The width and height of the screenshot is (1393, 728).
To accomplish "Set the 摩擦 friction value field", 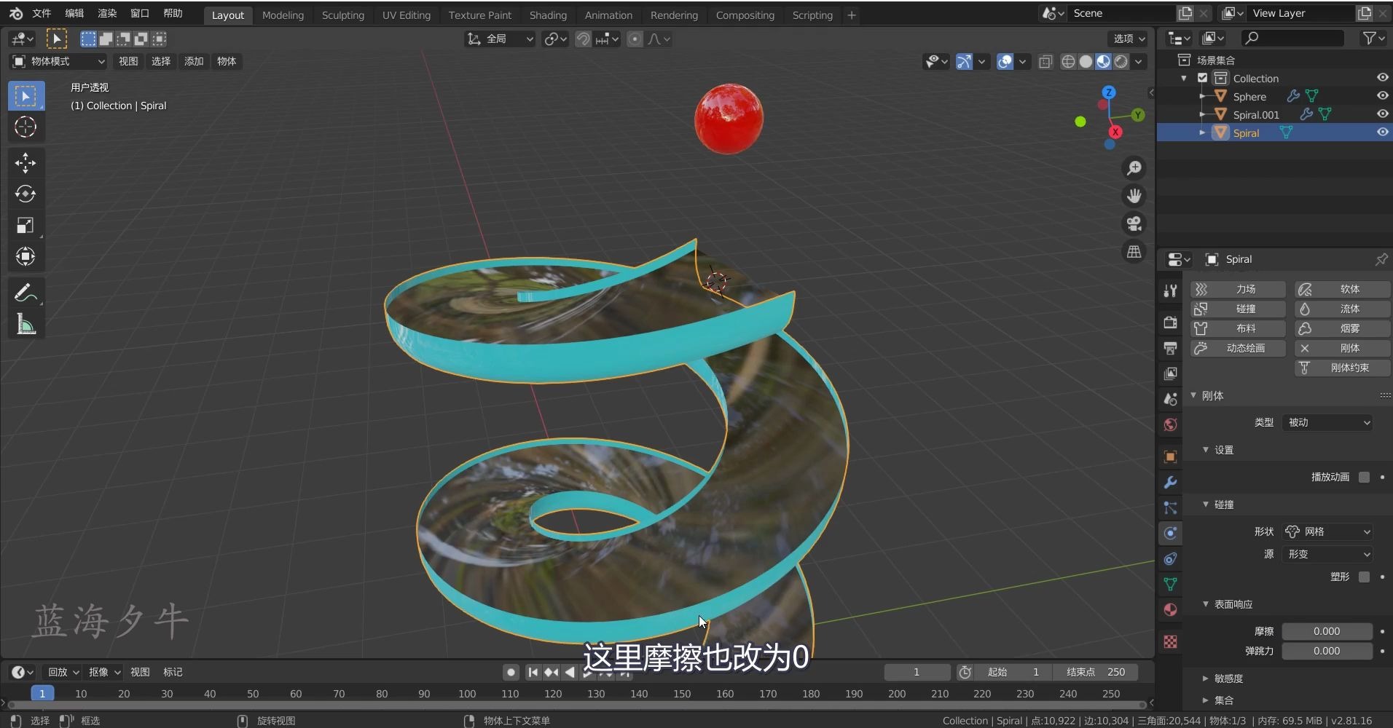I will point(1326,631).
